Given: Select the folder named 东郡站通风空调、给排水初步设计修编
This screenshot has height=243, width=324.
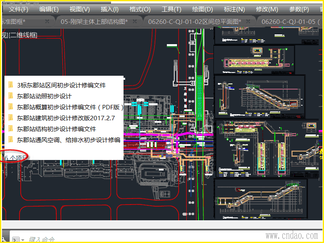Looking at the screenshot, I should pyautogui.click(x=68, y=140).
